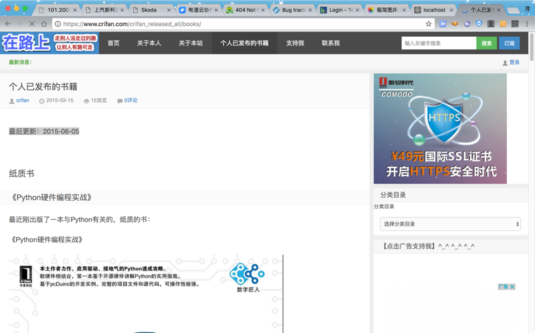Click the 纸质书 heading
Viewport: 535px width, 333px height.
[21, 174]
